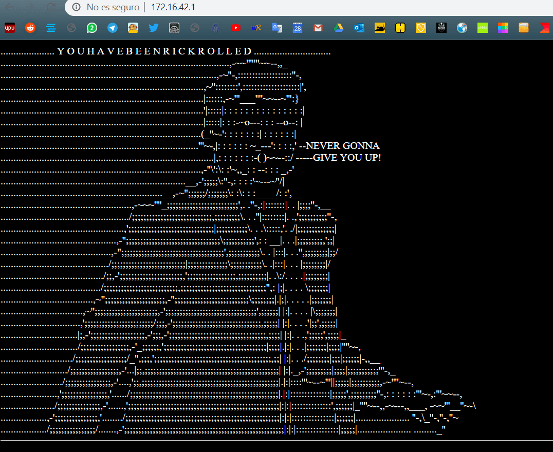Open the WhatsApp bookmark
Viewport: 553px width, 452px height.
click(92, 28)
